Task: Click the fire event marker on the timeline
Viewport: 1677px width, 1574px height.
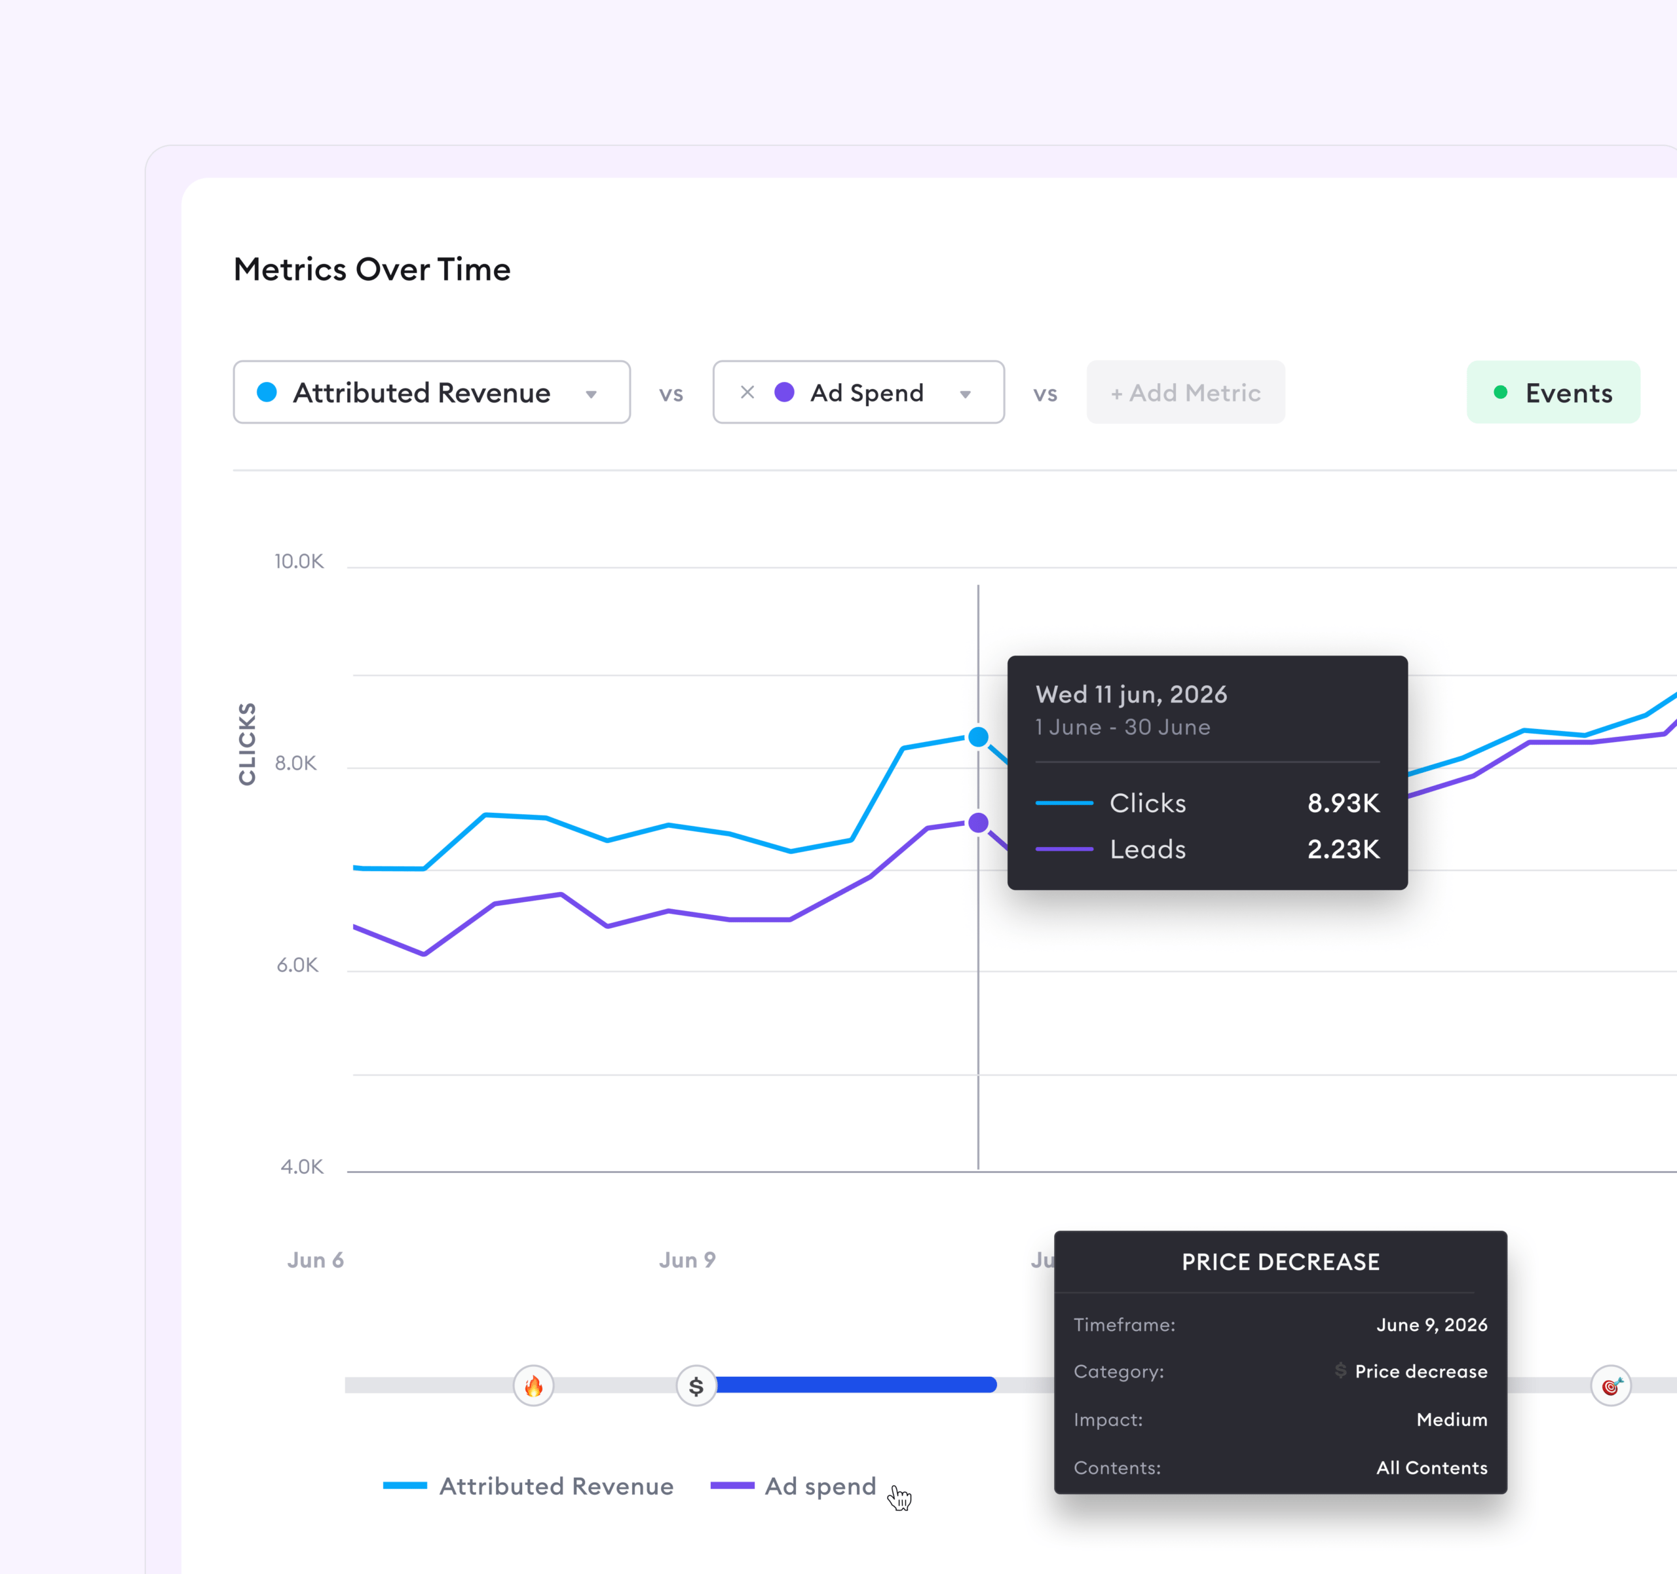Action: point(534,1386)
